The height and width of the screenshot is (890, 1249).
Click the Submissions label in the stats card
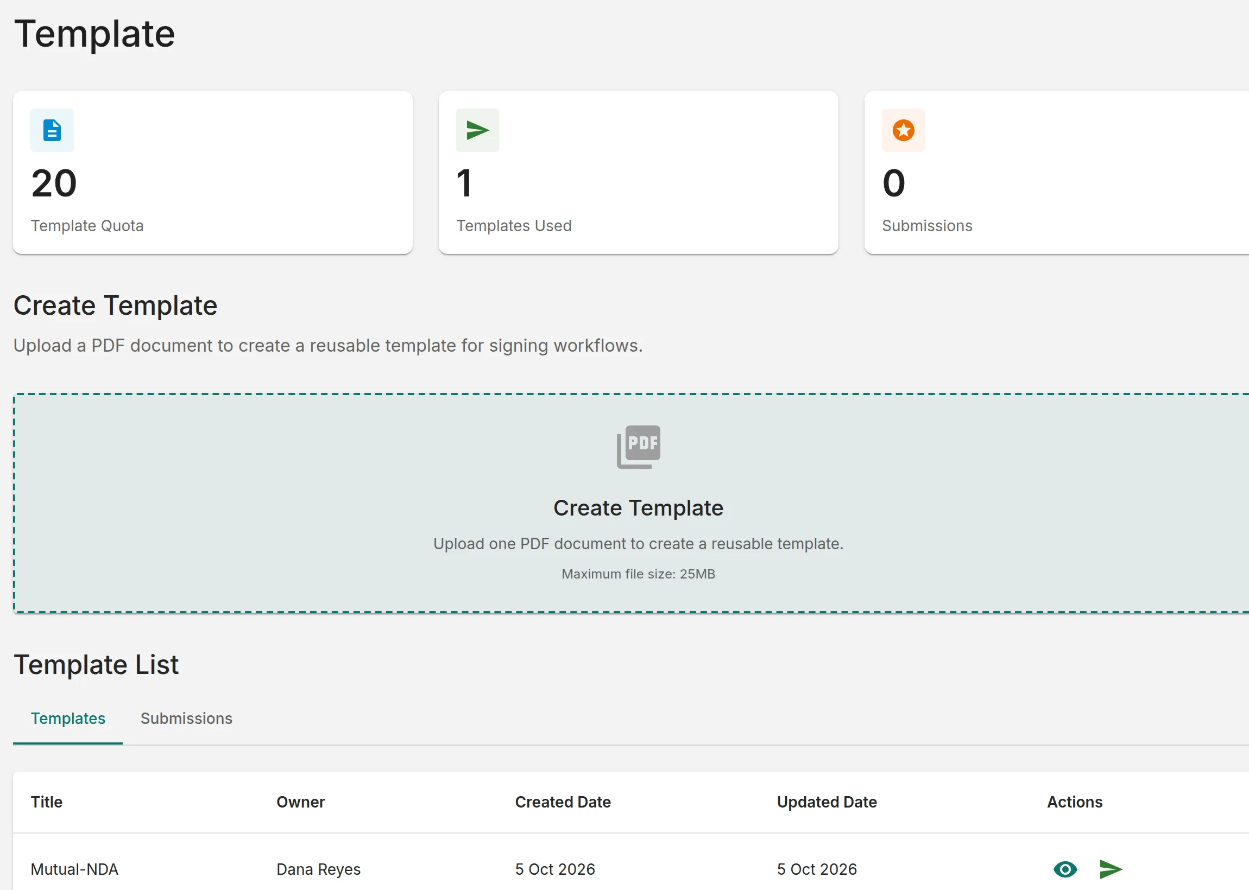coord(926,225)
